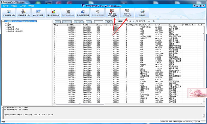Close the log output panel
This screenshot has height=124, width=207.
(x=2, y=107)
